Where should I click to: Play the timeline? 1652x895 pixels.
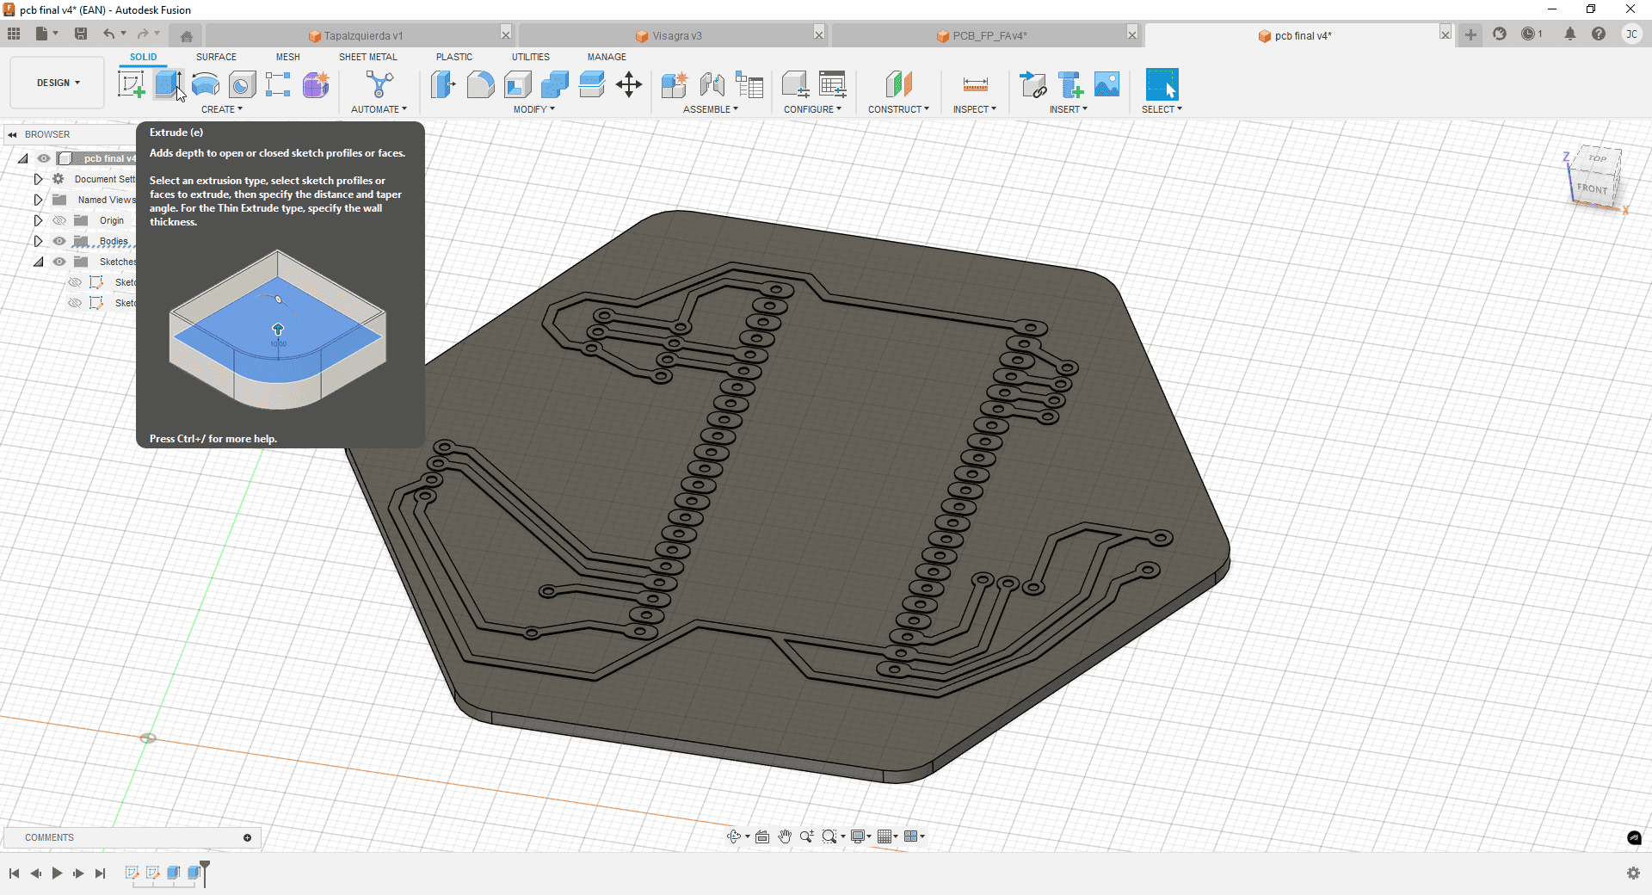(x=57, y=873)
